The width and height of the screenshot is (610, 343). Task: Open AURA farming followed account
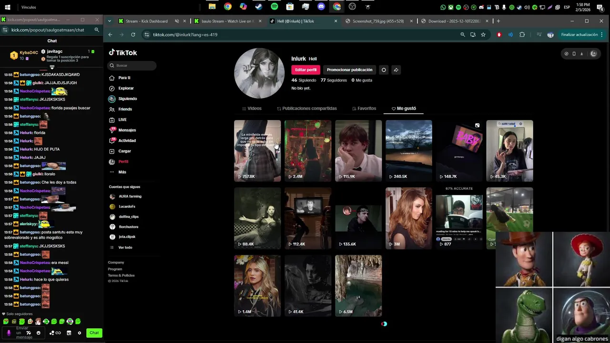click(x=125, y=196)
